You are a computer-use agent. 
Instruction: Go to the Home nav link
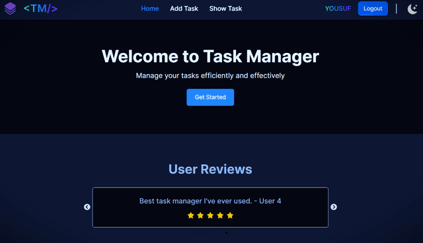[150, 9]
